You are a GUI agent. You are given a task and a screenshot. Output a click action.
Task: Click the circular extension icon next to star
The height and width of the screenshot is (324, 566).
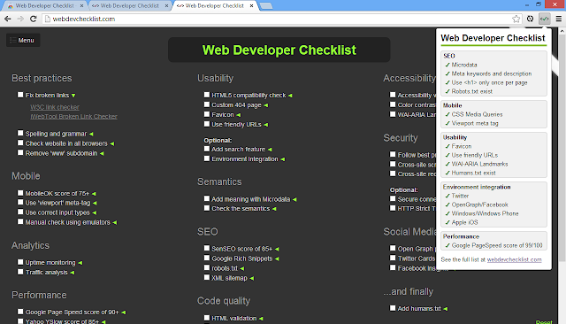(x=530, y=19)
